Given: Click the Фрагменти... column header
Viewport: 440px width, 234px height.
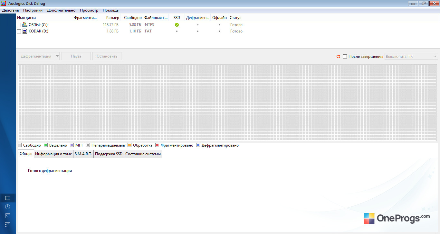Looking at the screenshot, I should pos(85,18).
